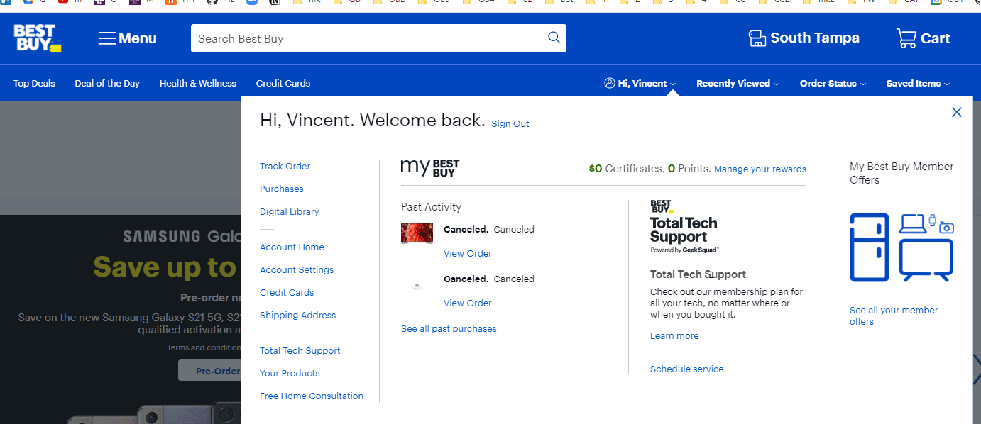Open Digital Library
The height and width of the screenshot is (424, 981).
click(289, 212)
